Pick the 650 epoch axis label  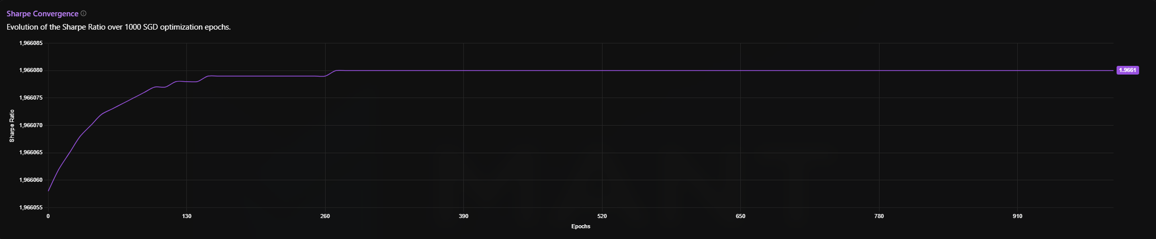click(x=740, y=216)
